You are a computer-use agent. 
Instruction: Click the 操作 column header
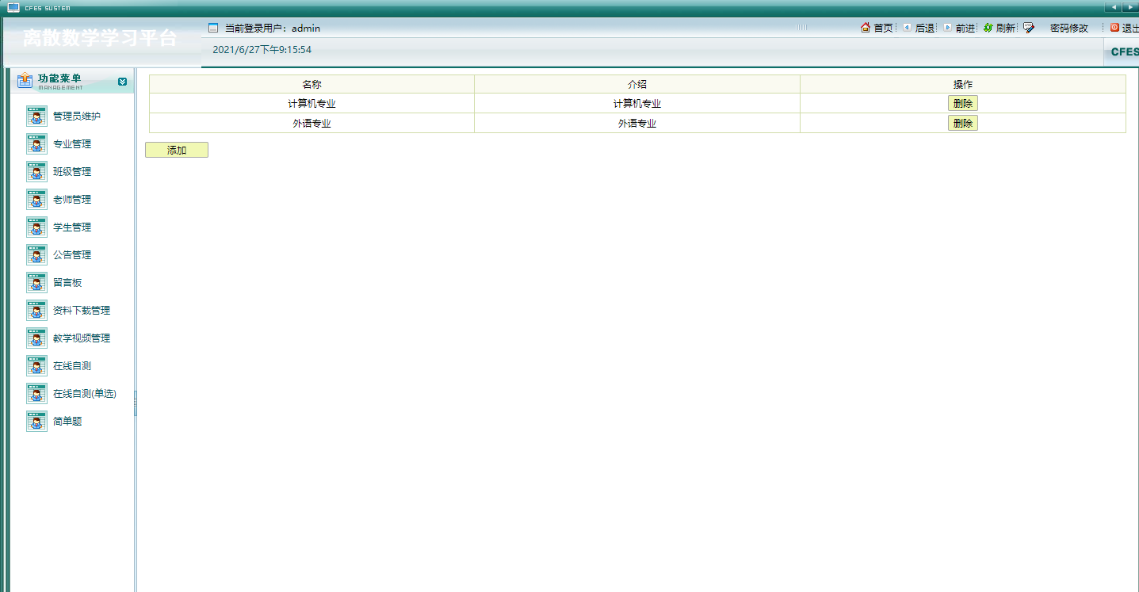click(x=963, y=84)
